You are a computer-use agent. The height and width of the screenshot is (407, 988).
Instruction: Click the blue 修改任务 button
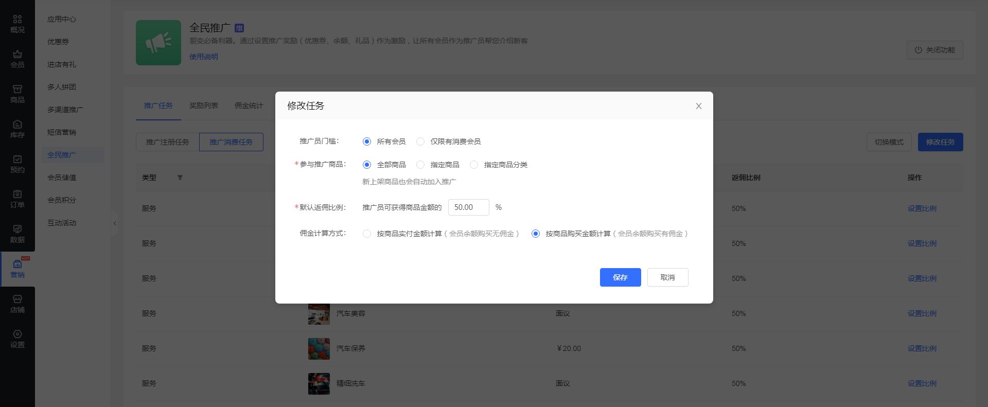(x=941, y=142)
